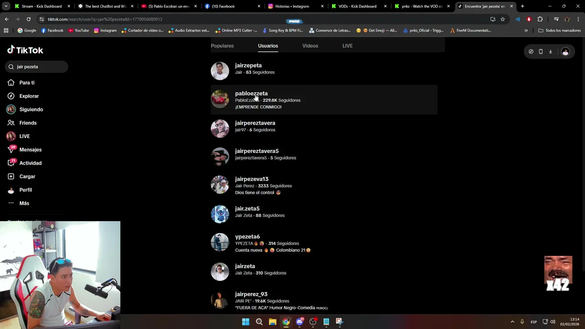Open Windows taskbar search

tap(259, 322)
